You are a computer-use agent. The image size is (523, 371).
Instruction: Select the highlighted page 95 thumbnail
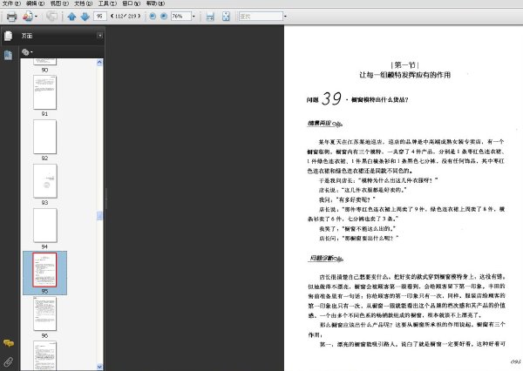(44, 270)
